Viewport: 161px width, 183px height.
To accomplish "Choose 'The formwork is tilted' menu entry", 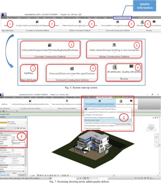I will coord(108,120).
